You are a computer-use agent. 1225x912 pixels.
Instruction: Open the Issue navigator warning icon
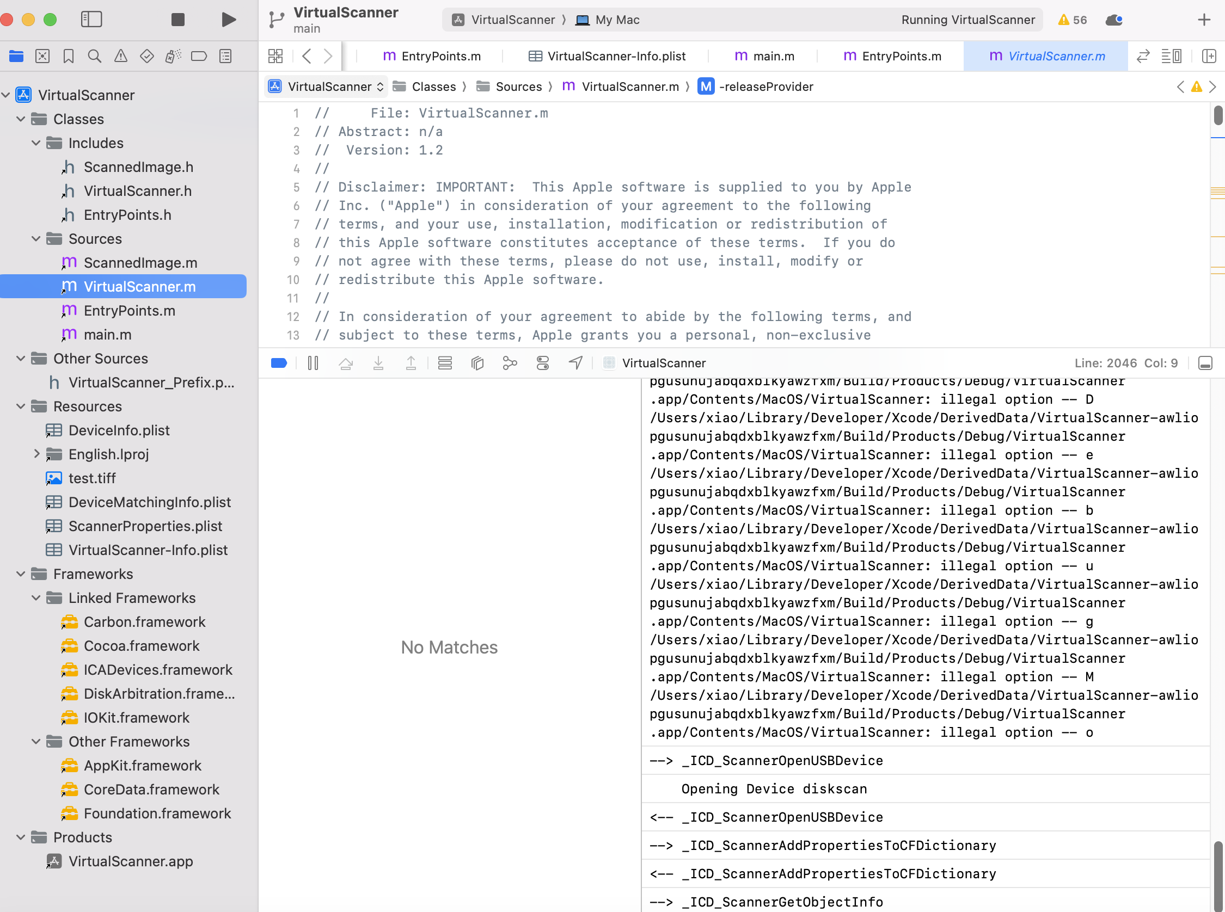[x=120, y=56]
